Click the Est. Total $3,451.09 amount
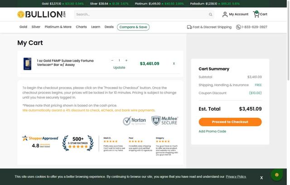Screen dimensions: 290x185 tap(250, 109)
